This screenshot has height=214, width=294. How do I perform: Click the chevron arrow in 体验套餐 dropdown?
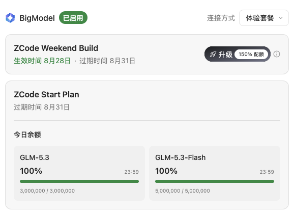(280, 18)
